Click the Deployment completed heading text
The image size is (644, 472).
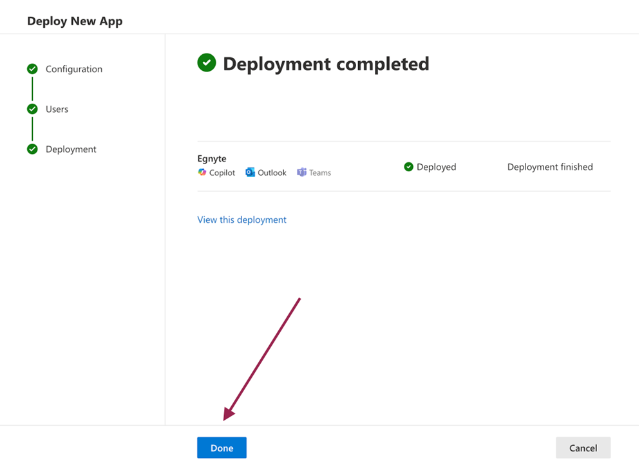(x=326, y=64)
